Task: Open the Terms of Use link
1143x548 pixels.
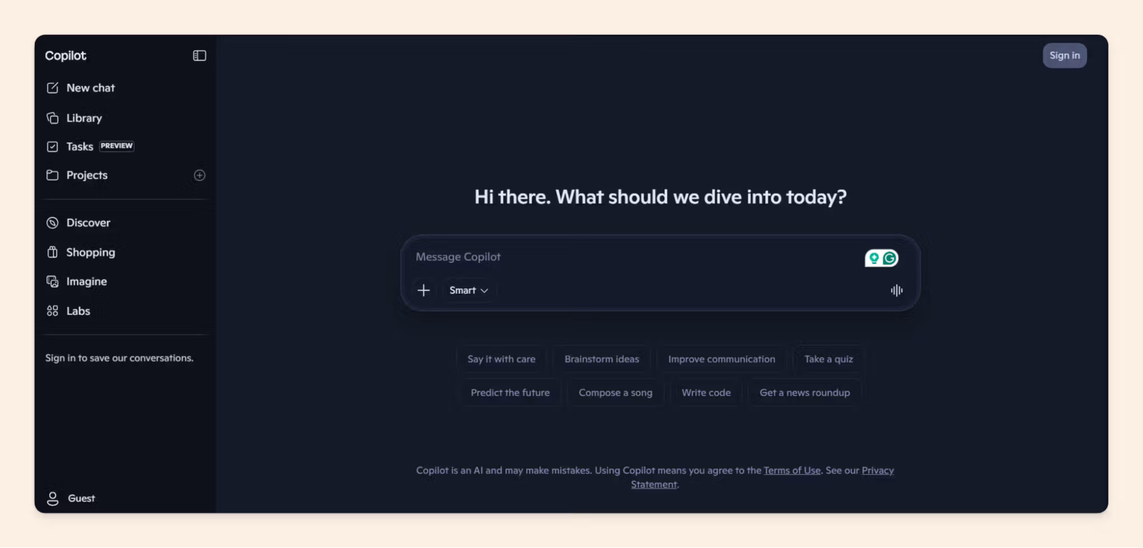Action: (792, 470)
